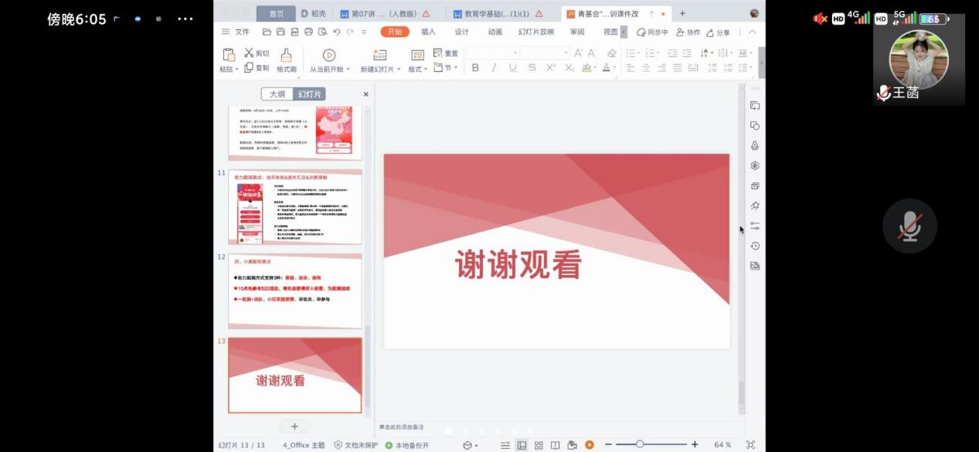979x452 pixels.
Task: Open the Insert ribbon tab
Action: (x=428, y=32)
